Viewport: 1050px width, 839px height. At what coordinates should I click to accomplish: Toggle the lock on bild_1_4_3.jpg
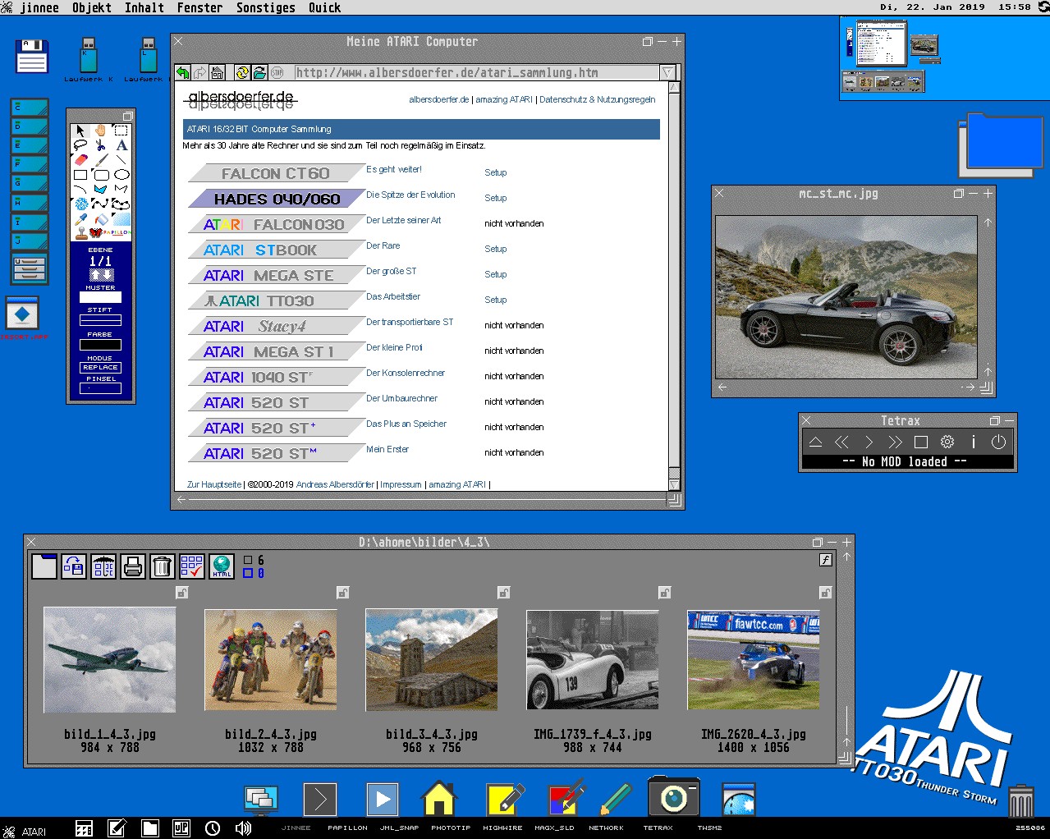tap(182, 593)
